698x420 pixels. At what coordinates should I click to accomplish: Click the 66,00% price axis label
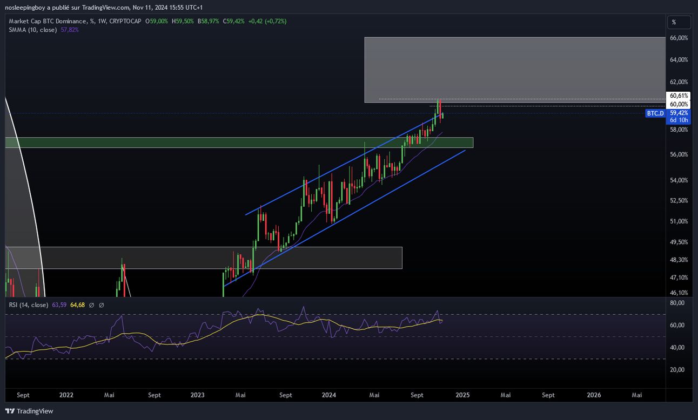(x=679, y=38)
